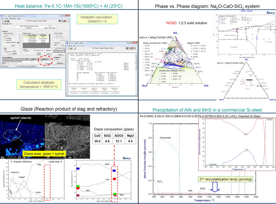The height and width of the screenshot is (204, 276).
Task: Click the 35.8 cell under CaO
Action: point(97,141)
